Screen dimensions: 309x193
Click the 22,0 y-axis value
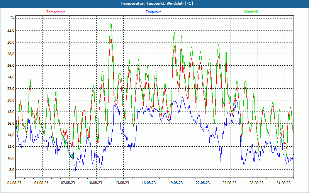coord(11,89)
